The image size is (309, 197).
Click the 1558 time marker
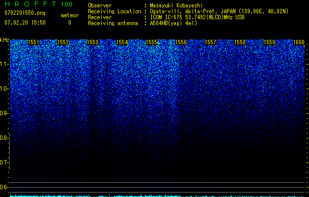tap(240, 42)
